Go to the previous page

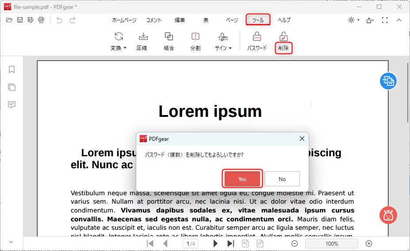click(165, 243)
